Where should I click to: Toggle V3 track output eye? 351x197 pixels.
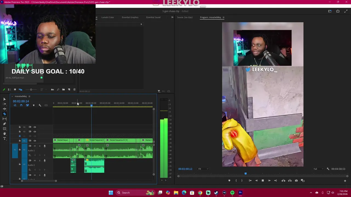[35, 132]
